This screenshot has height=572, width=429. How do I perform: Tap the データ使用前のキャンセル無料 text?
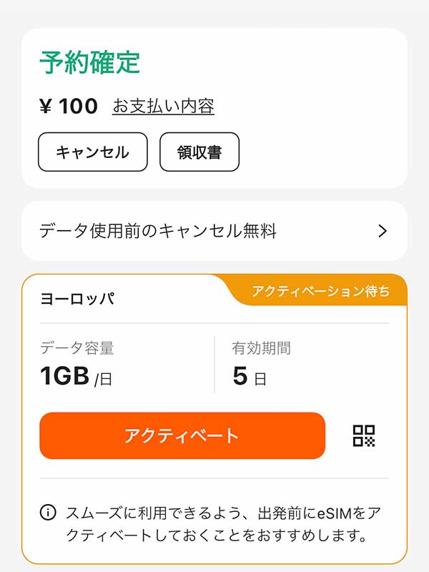click(157, 231)
